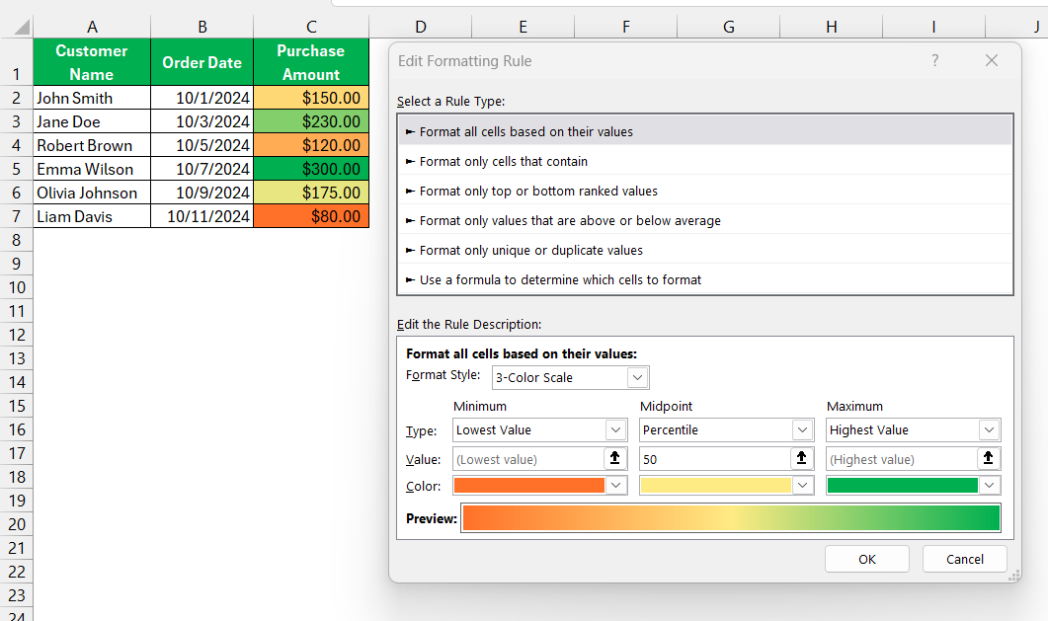The image size is (1048, 621).
Task: Select 'Format only top or bottom ranked values'
Action: [x=705, y=191]
